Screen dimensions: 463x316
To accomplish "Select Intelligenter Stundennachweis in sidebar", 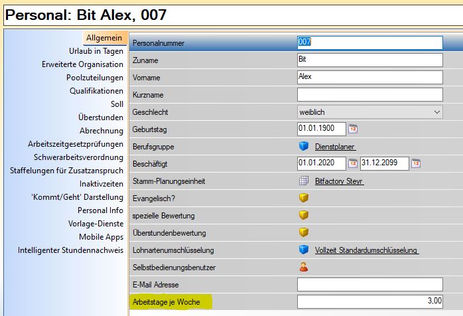I will tap(71, 250).
